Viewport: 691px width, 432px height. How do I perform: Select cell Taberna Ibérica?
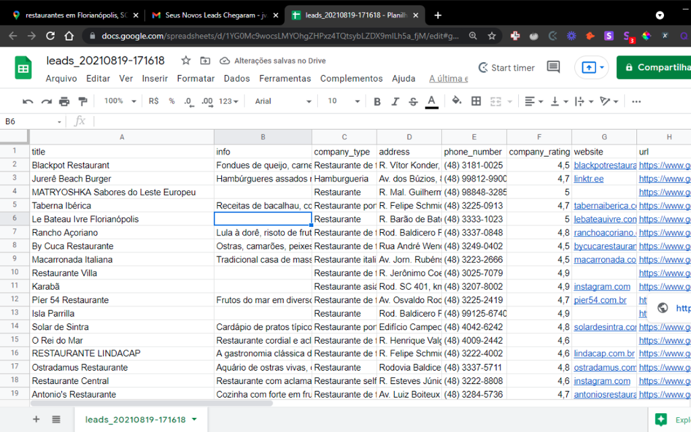121,206
